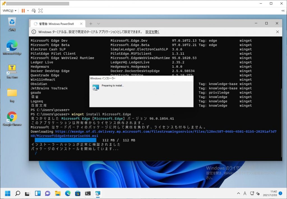Open the Recycle Bin desktop icon
This screenshot has width=287, height=199.
(x=12, y=24)
